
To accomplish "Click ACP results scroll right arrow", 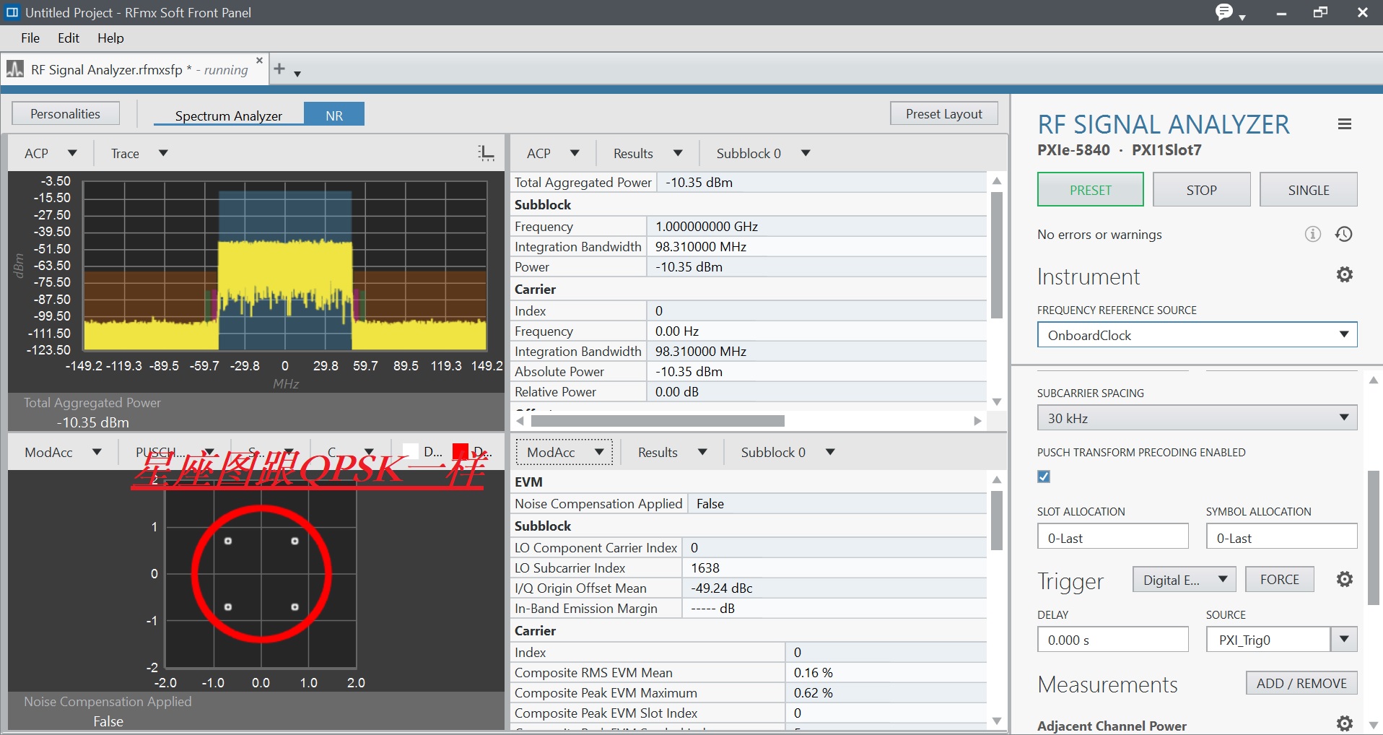I will pos(977,420).
